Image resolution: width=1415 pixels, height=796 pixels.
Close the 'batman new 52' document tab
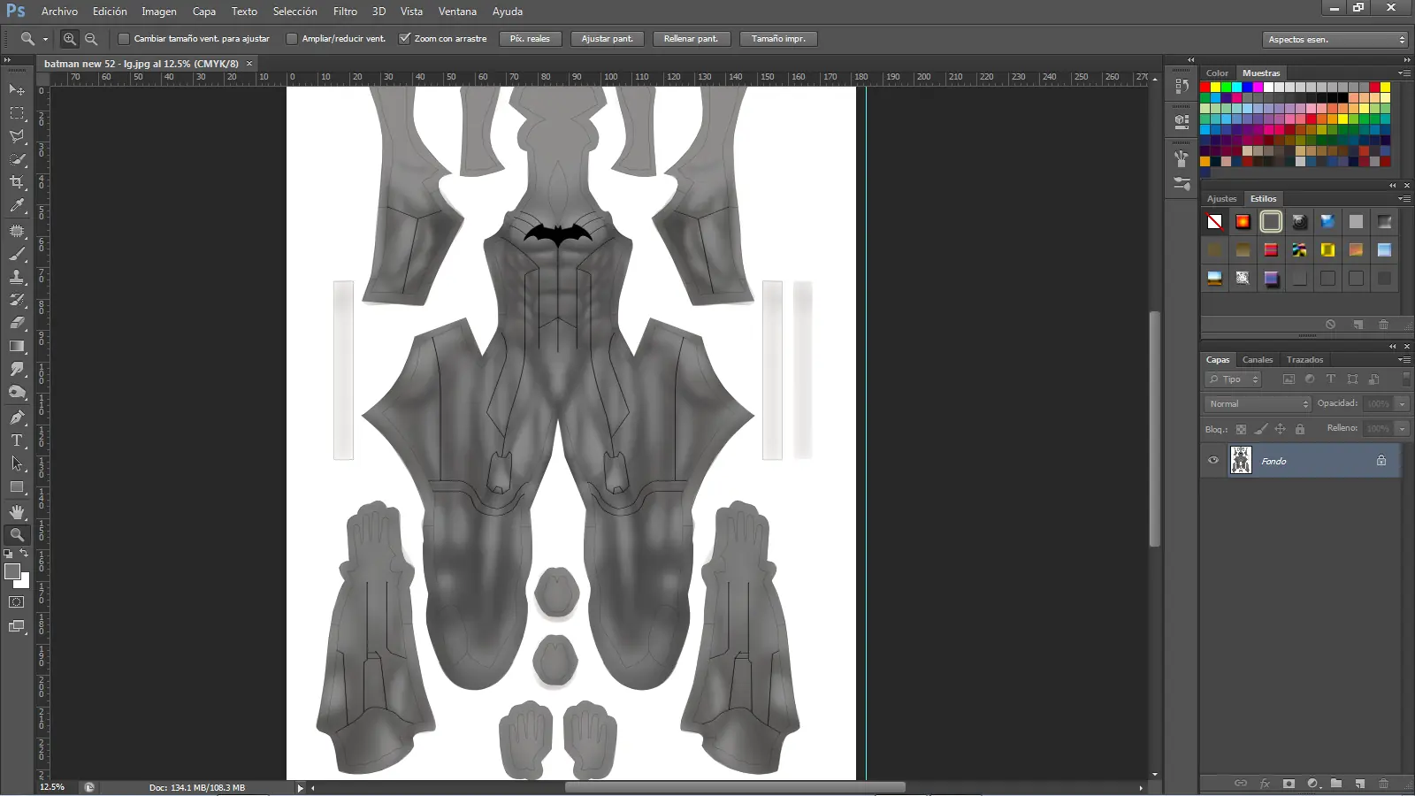[249, 64]
